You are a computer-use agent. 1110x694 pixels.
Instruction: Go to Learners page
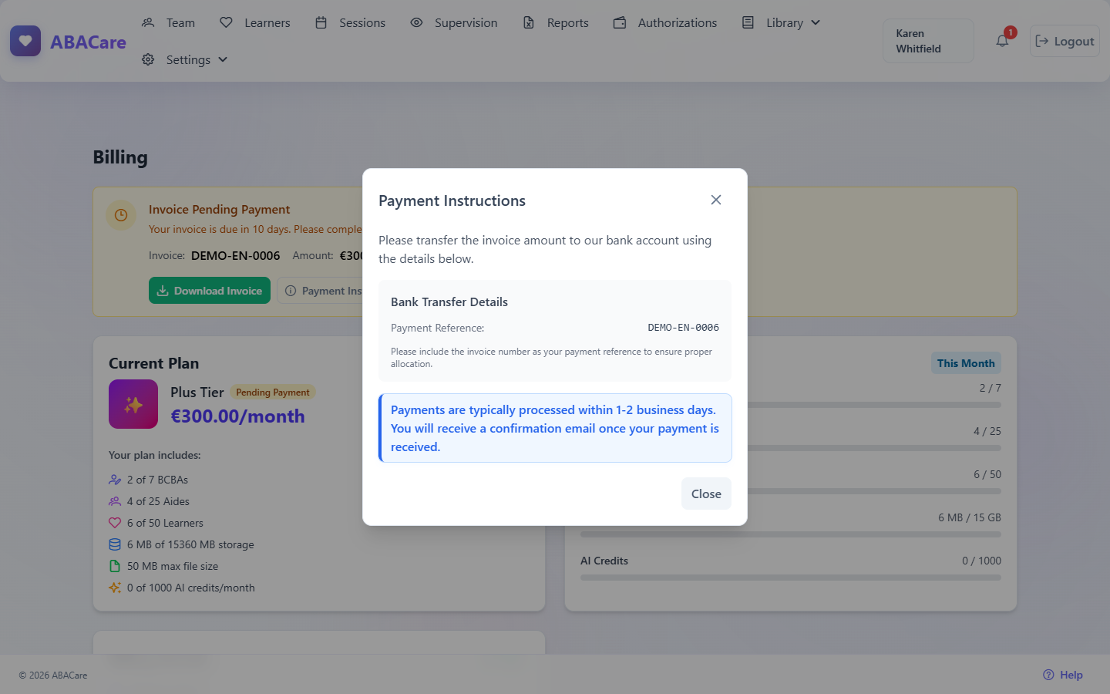(x=255, y=22)
